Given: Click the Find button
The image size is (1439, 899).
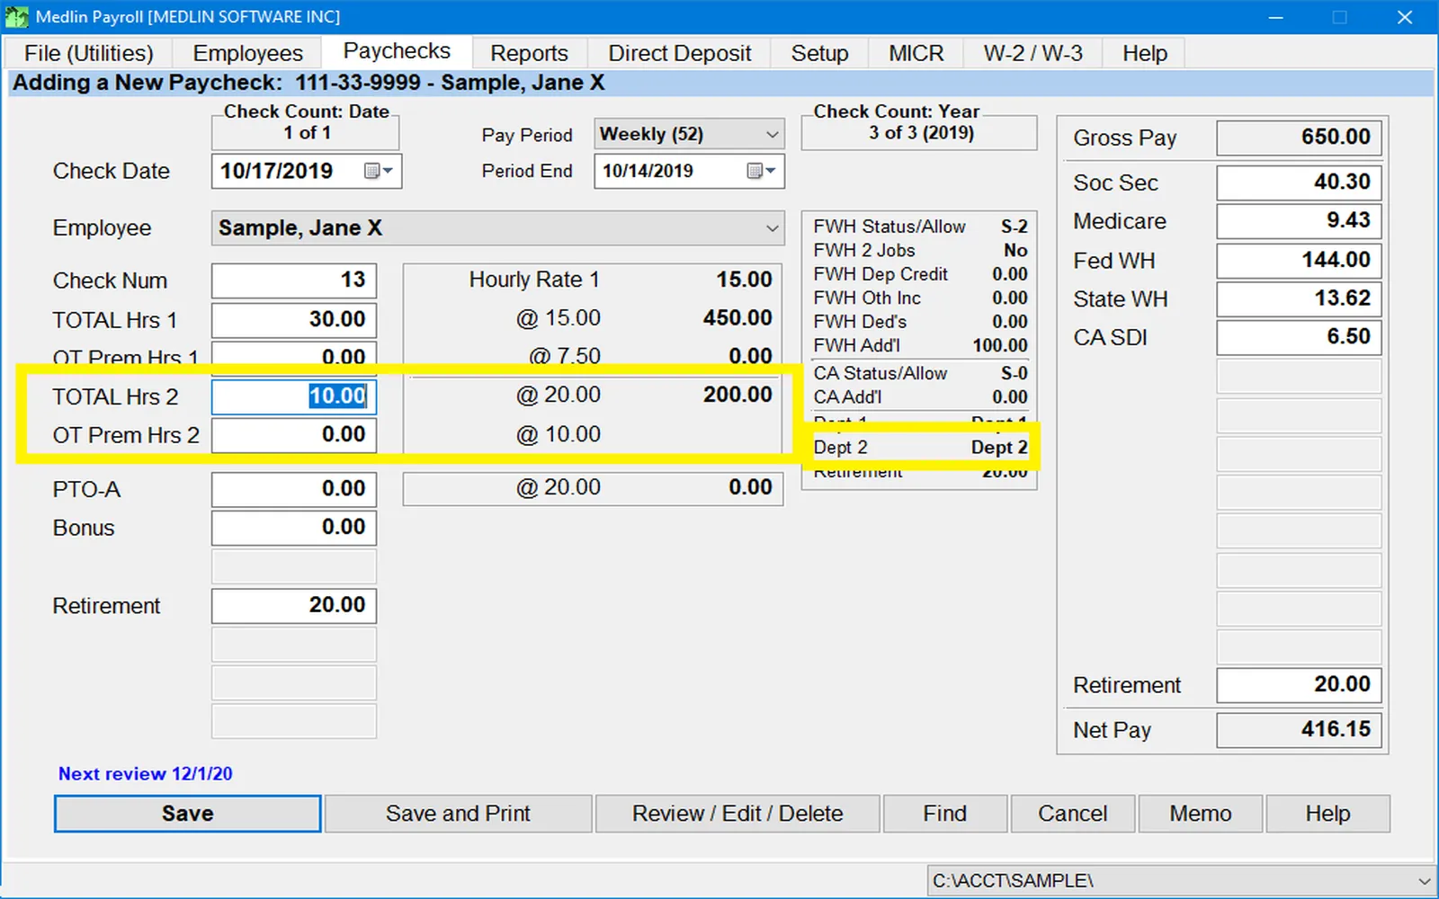Looking at the screenshot, I should (x=944, y=814).
